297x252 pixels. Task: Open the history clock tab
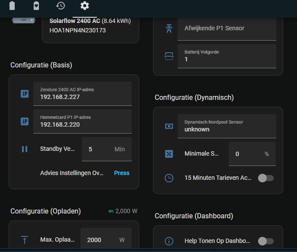[x=61, y=6]
